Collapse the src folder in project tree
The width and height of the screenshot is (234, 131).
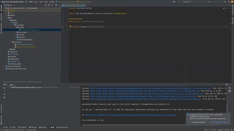(6, 18)
